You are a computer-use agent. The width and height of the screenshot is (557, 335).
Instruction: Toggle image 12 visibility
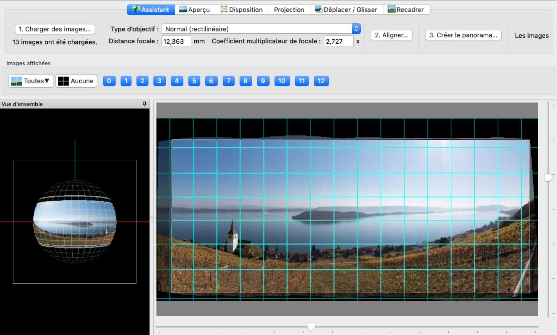click(321, 81)
